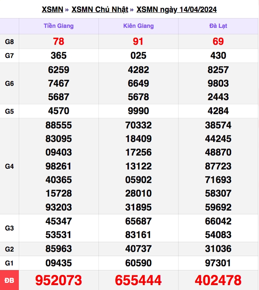Click Đà Lạt special prize 402478
The height and width of the screenshot is (290, 259).
point(218,280)
